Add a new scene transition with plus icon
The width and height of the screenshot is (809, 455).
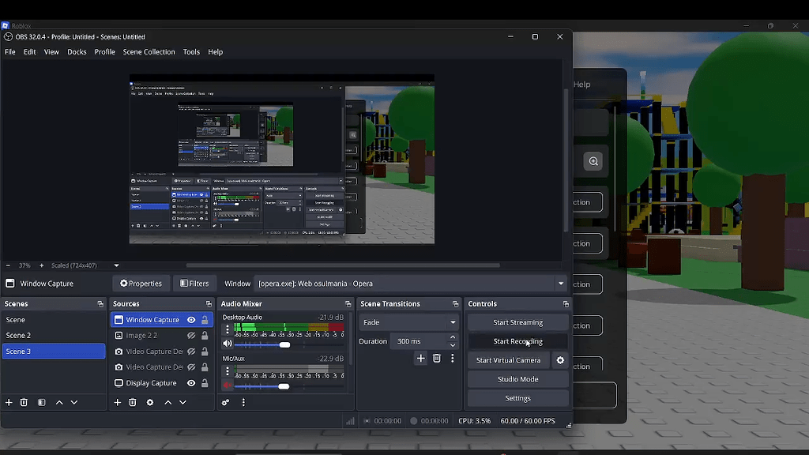coord(420,358)
